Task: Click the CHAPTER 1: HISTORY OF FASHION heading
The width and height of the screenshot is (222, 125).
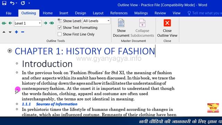Action: click(85, 51)
